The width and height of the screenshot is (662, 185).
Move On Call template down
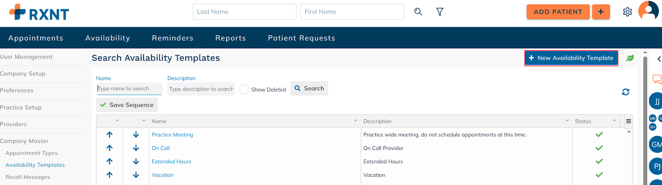(136, 148)
